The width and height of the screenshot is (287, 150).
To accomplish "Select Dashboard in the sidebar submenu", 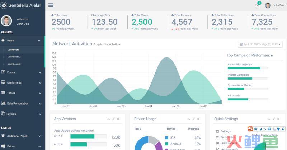I will click(13, 50).
